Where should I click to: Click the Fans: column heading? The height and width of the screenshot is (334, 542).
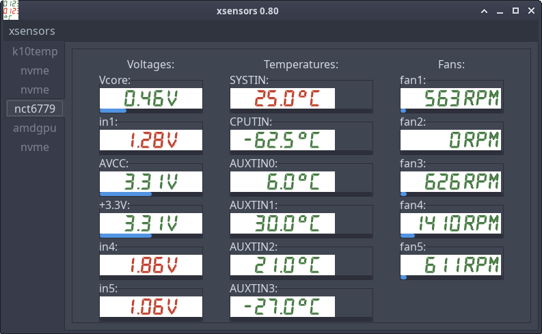click(x=451, y=64)
